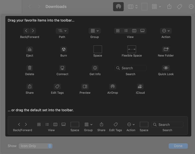The width and height of the screenshot is (195, 154).
Task: Select the Get Info icon
Action: [x=95, y=68]
